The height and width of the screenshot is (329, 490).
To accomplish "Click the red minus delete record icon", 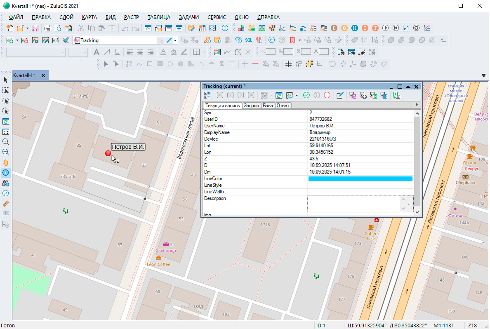I will pos(327,95).
